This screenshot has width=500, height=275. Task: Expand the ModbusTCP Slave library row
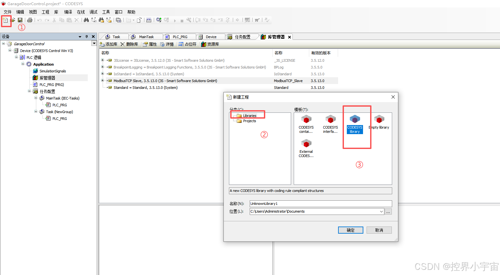coord(103,80)
